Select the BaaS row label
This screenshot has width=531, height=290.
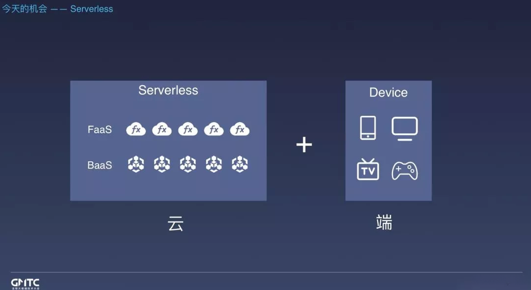coord(100,165)
